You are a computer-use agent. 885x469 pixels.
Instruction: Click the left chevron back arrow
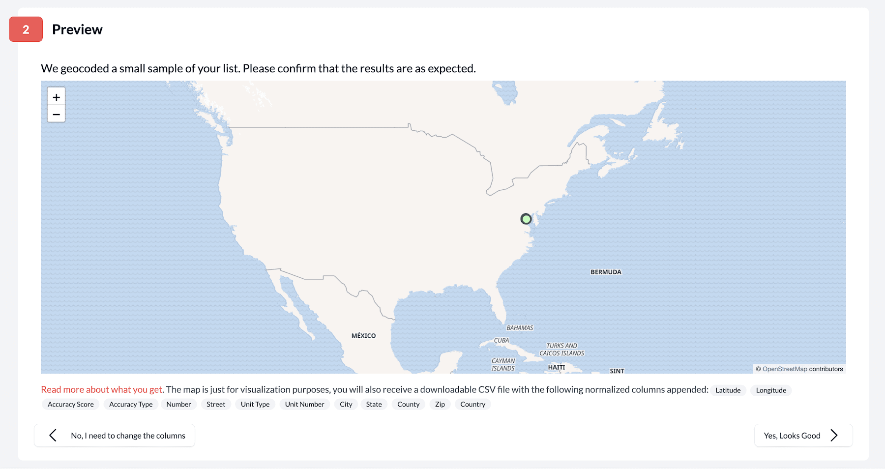tap(53, 436)
